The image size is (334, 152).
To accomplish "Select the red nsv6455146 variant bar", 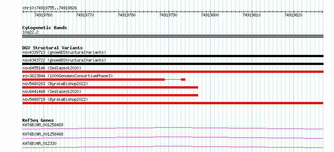I will 173,72.
